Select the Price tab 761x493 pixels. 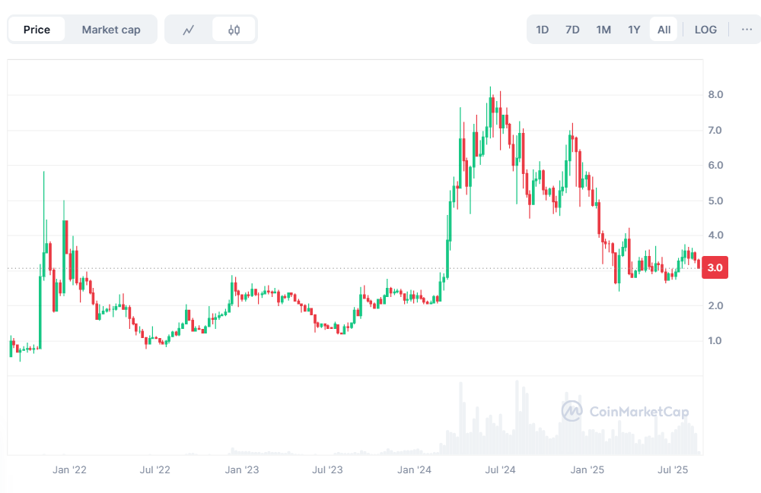[37, 30]
